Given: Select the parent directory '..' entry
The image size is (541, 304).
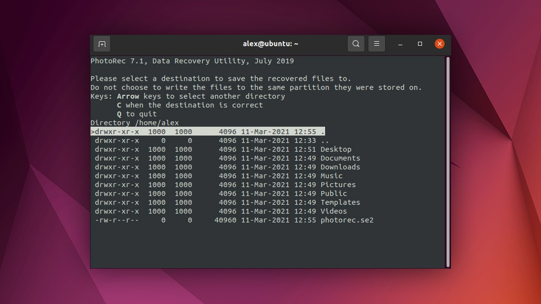Looking at the screenshot, I should pos(210,140).
